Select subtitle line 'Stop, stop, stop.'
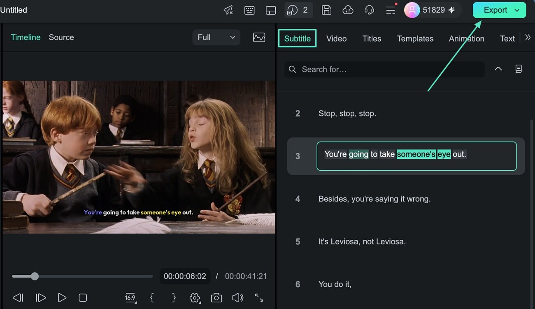The image size is (535, 309). [x=347, y=114]
